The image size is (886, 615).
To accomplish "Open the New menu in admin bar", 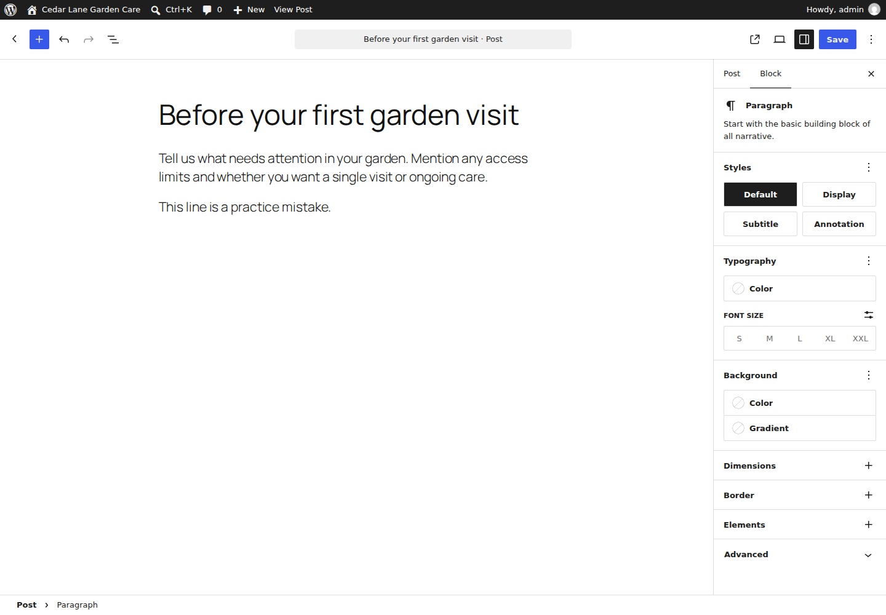I will pyautogui.click(x=249, y=10).
